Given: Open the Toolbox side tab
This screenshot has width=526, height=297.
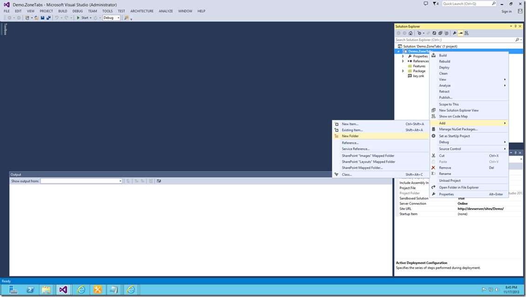Looking at the screenshot, I should tap(5, 29).
